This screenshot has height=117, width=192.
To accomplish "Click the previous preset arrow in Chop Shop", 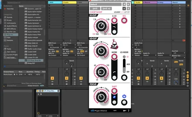I will coord(124,5).
